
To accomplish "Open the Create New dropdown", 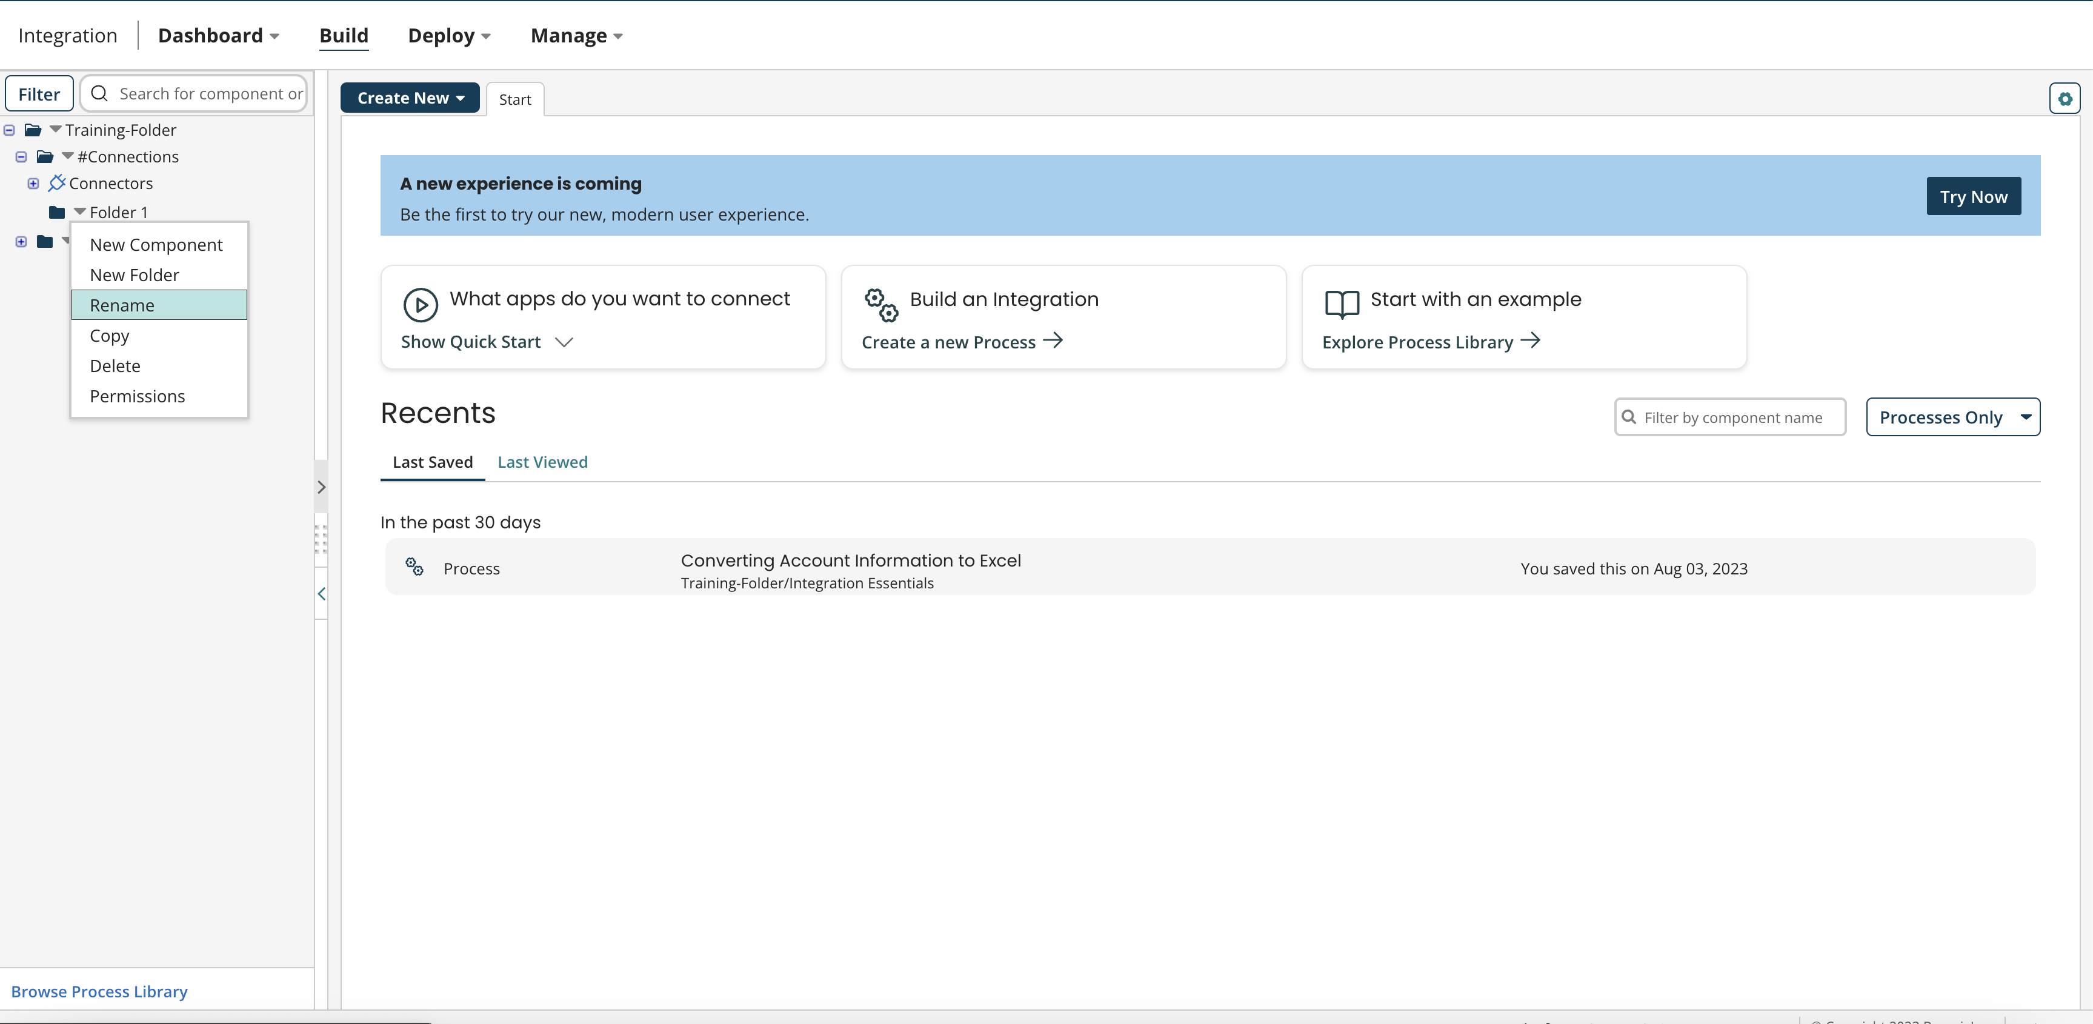I will pos(410,98).
